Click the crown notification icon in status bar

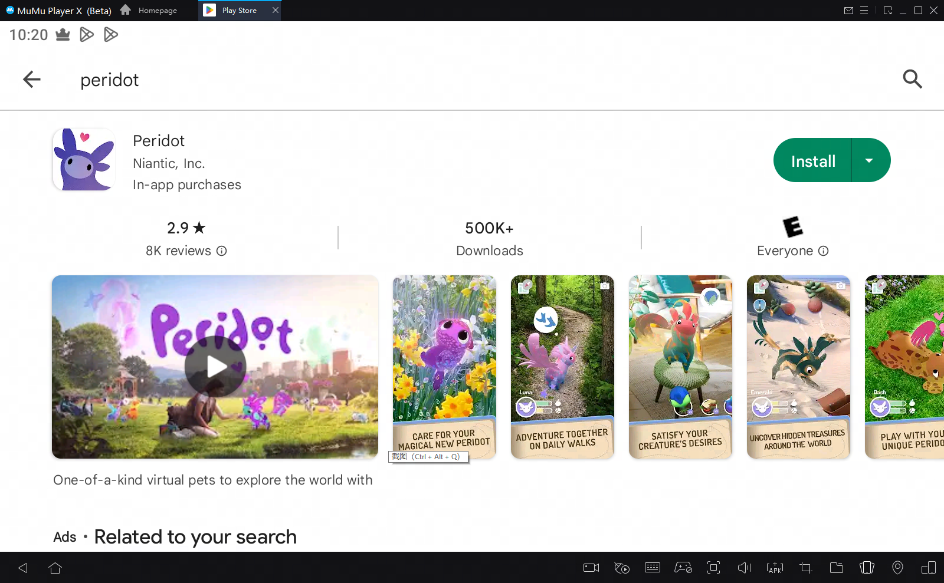(x=63, y=35)
